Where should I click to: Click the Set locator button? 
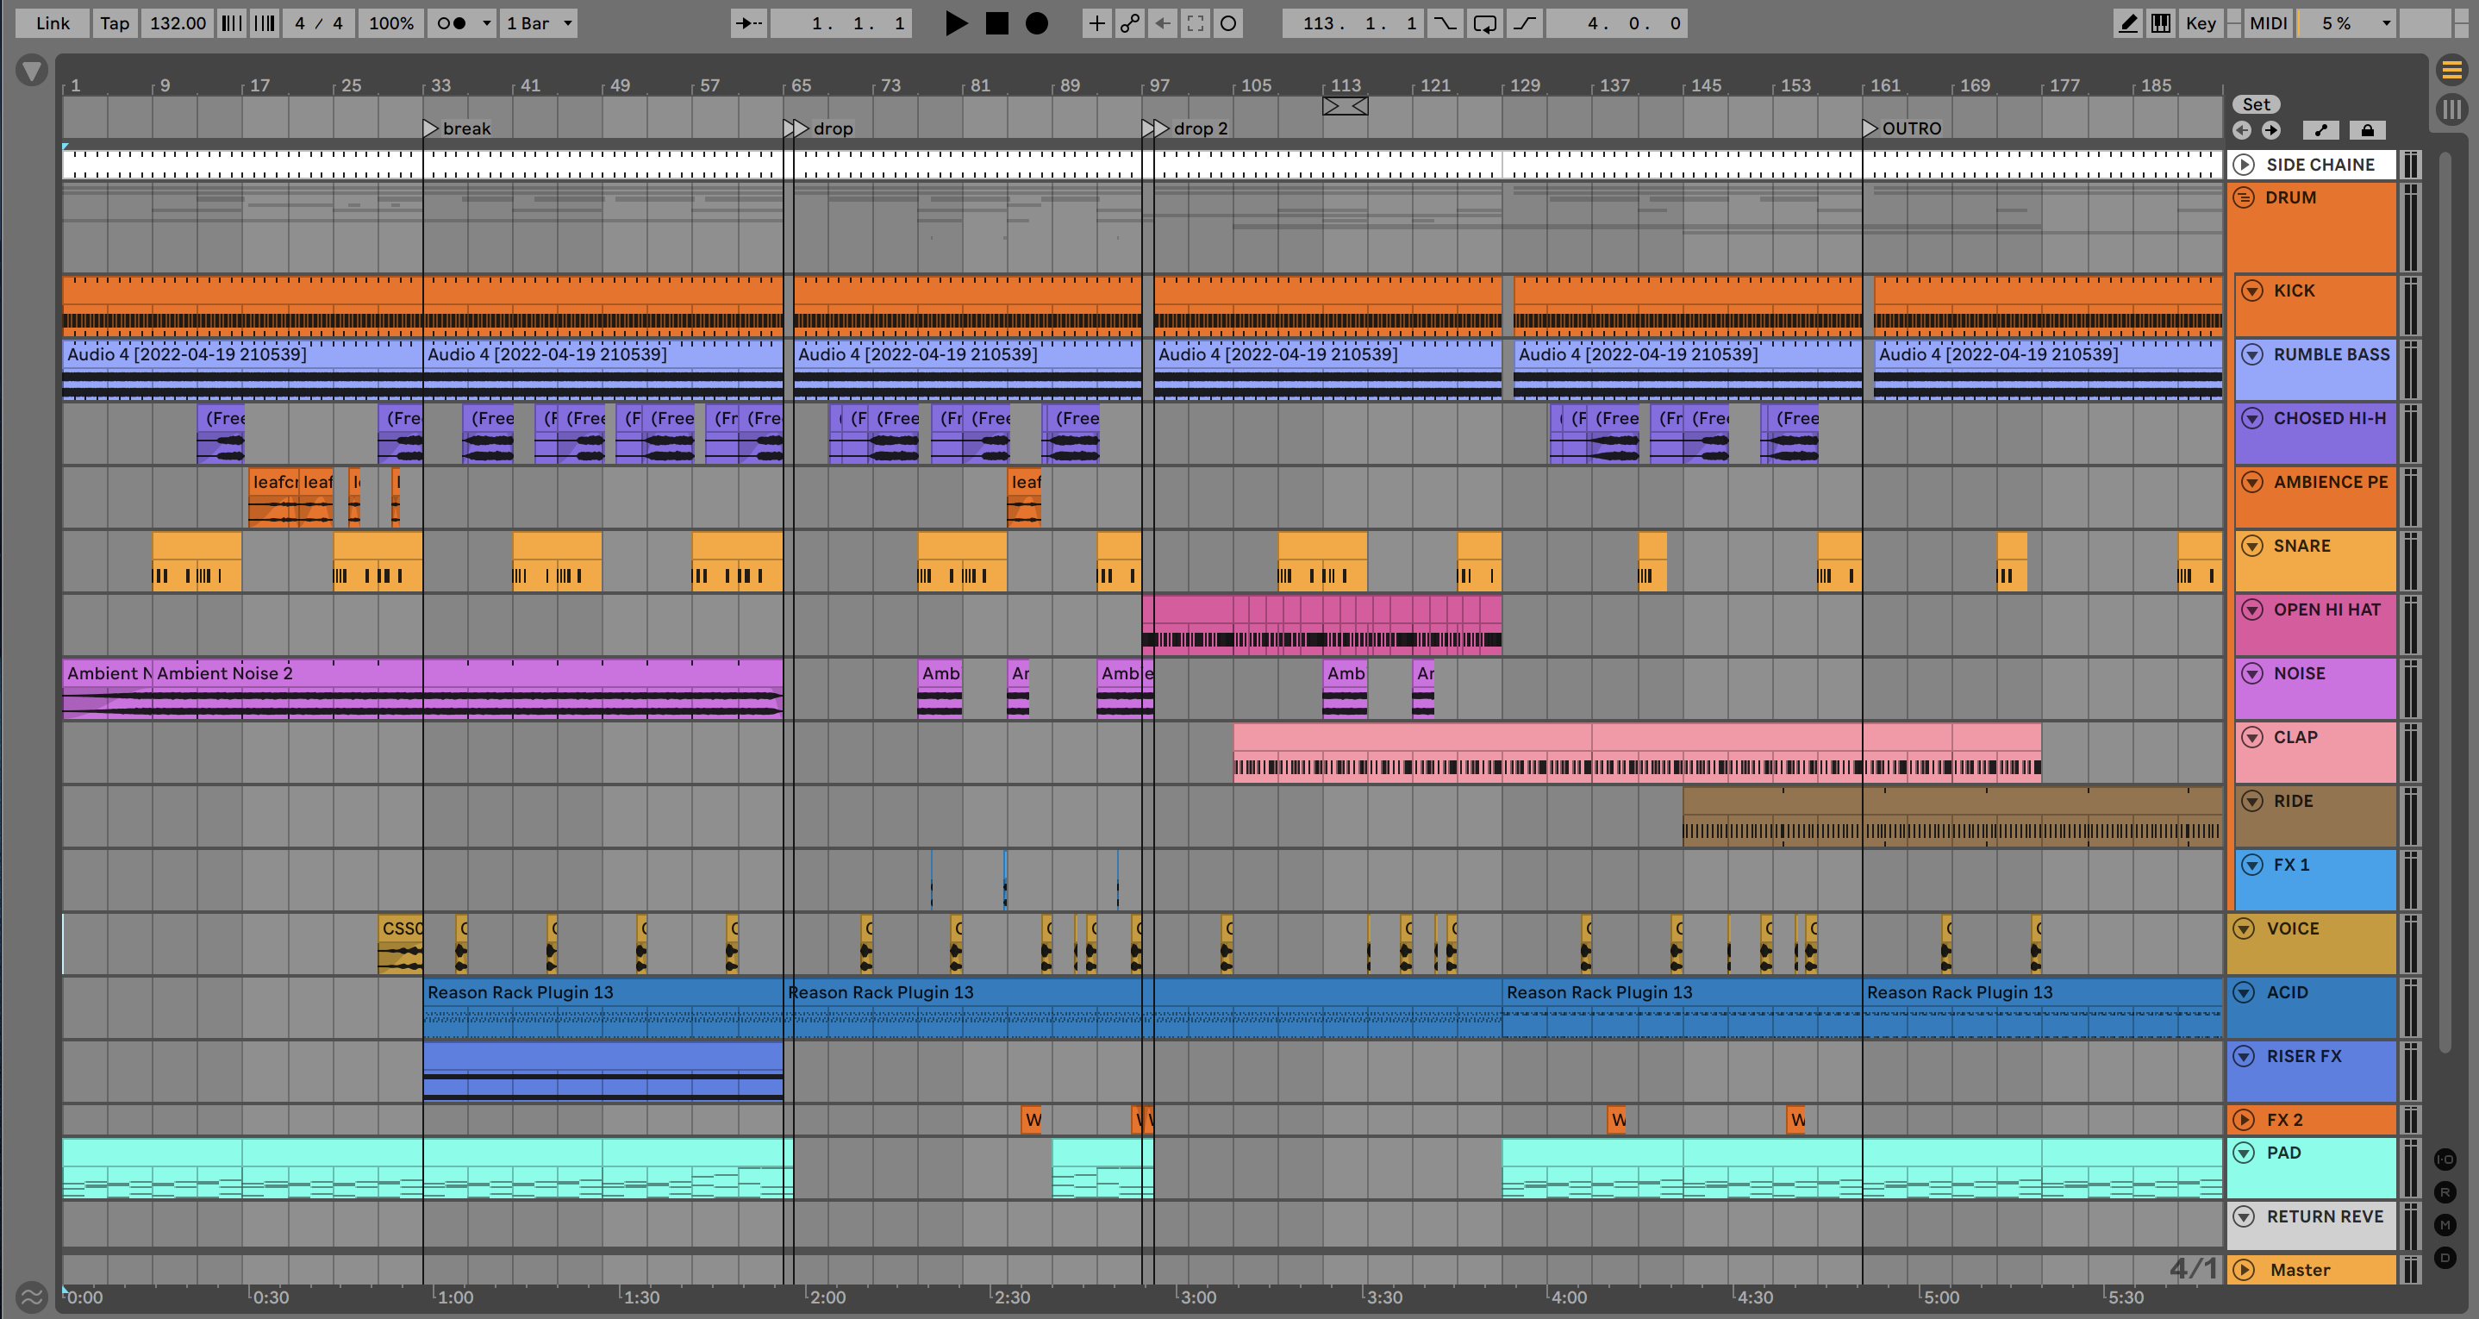tap(2256, 105)
